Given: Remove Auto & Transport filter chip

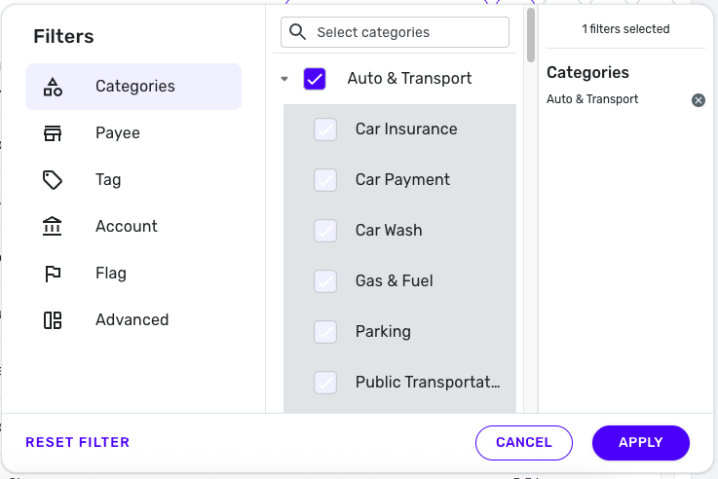Looking at the screenshot, I should click(698, 100).
